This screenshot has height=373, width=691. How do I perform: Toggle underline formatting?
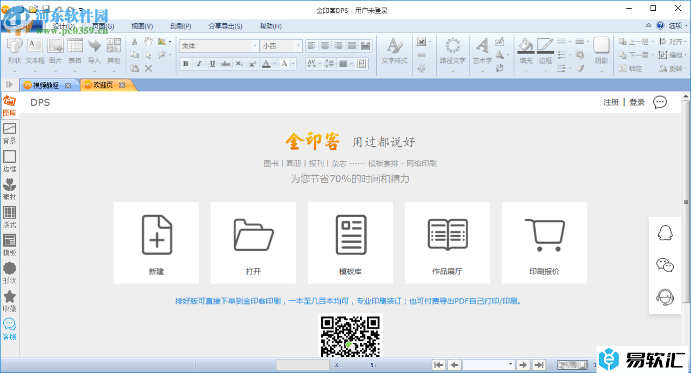(x=213, y=64)
